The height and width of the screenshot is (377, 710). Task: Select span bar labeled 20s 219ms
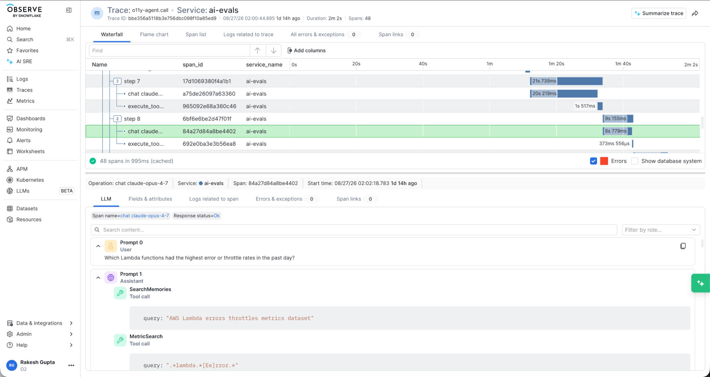coord(564,94)
